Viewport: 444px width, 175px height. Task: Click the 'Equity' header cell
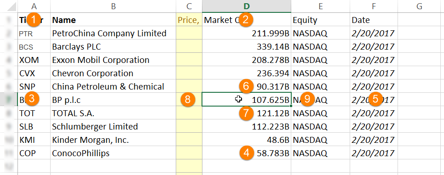coord(320,20)
